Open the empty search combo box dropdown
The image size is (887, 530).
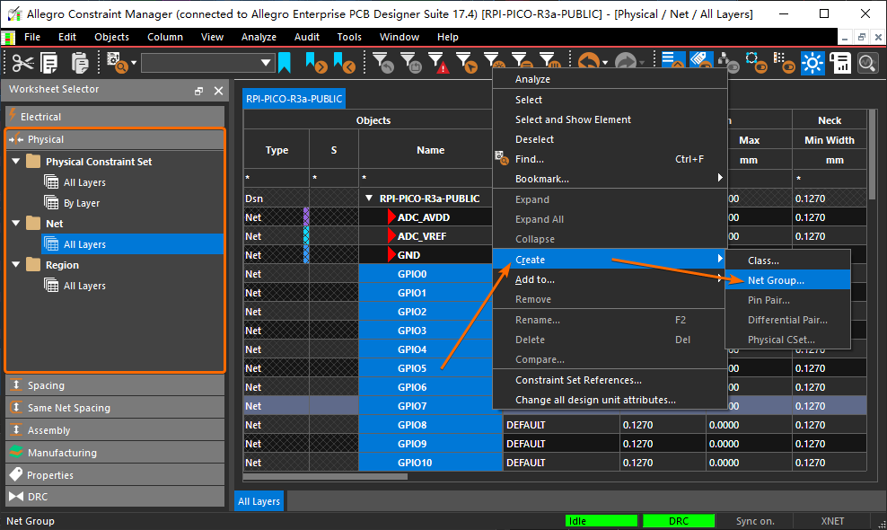[x=266, y=63]
